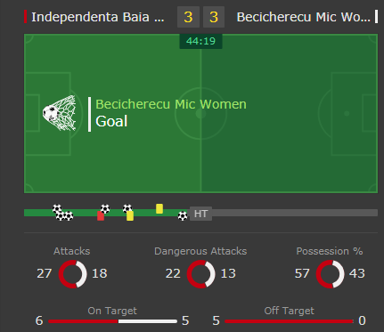Click the red card marker on the timeline
Image resolution: width=384 pixels, height=332 pixels.
(x=101, y=215)
